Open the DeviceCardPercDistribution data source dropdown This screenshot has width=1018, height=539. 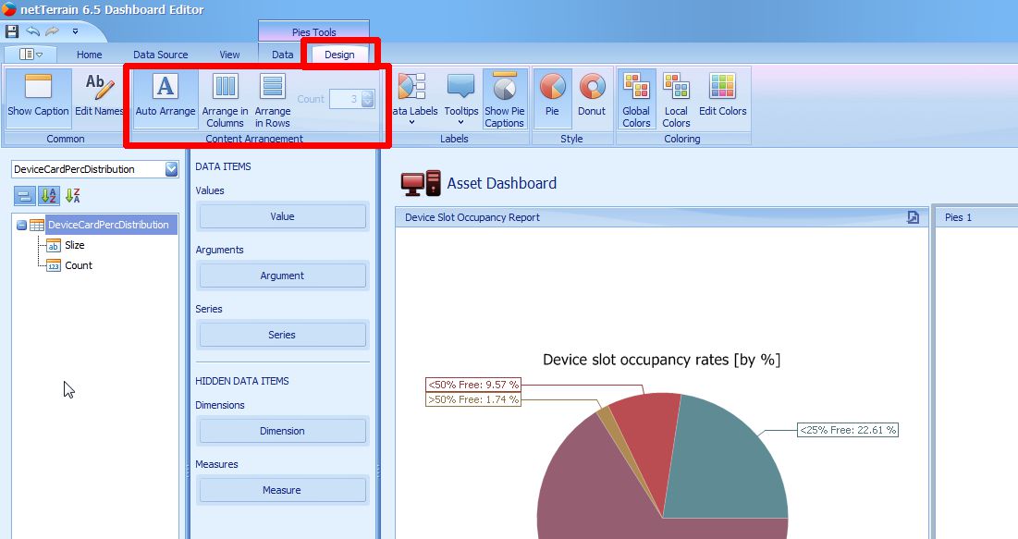[171, 169]
